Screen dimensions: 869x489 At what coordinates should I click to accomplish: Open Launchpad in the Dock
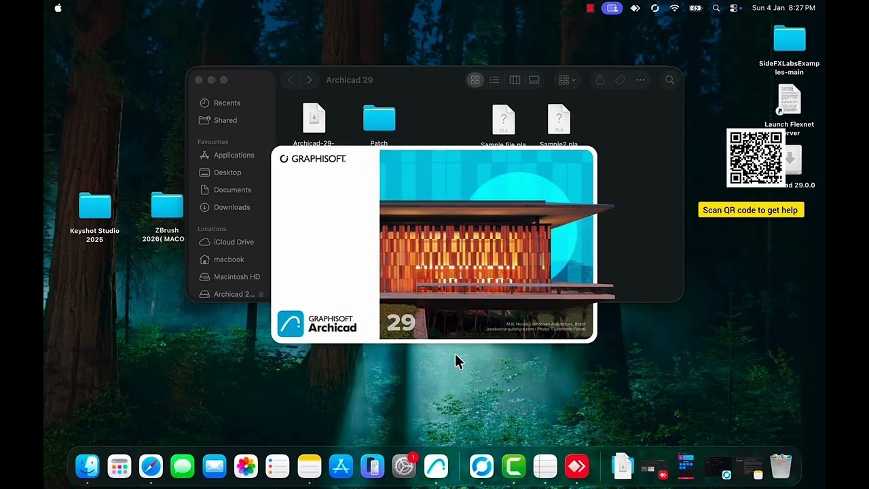[119, 467]
